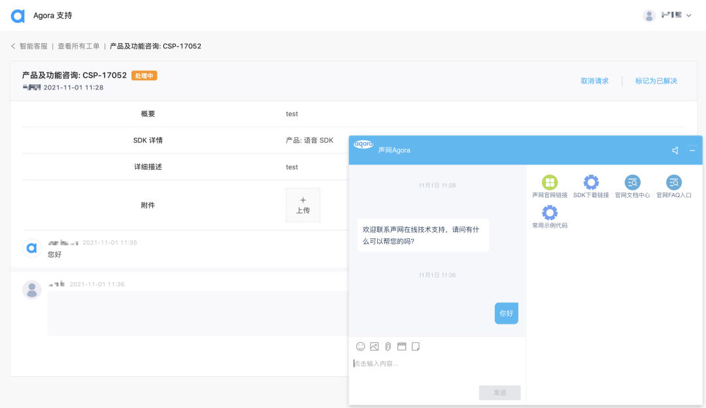Click the screenshot capture icon in chat toolbar
Image resolution: width=706 pixels, height=408 pixels.
(x=401, y=347)
